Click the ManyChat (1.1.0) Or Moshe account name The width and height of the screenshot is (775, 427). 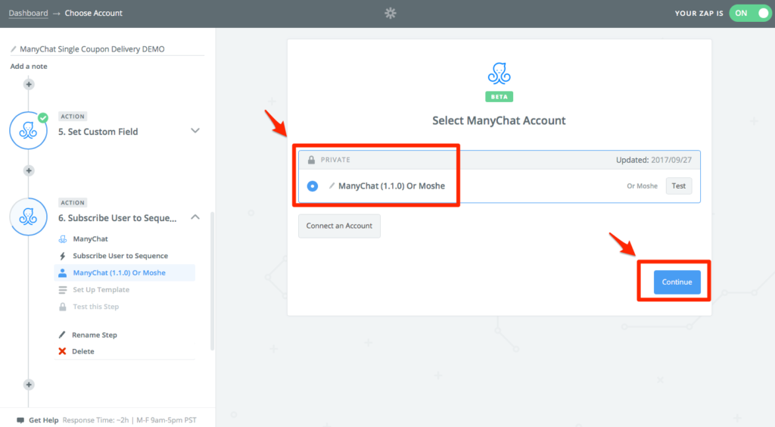click(x=391, y=185)
